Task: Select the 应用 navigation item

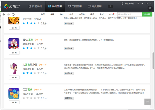Action: point(52,14)
